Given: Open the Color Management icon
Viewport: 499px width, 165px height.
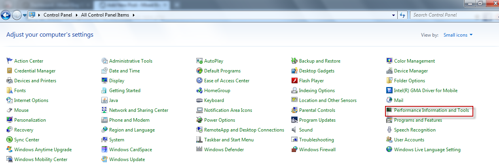Looking at the screenshot, I should 390,61.
